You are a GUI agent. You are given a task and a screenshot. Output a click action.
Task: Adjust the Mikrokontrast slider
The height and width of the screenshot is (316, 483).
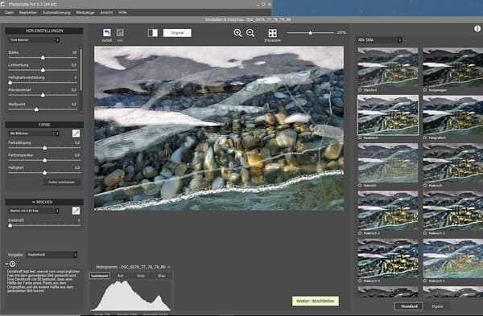coord(43,95)
